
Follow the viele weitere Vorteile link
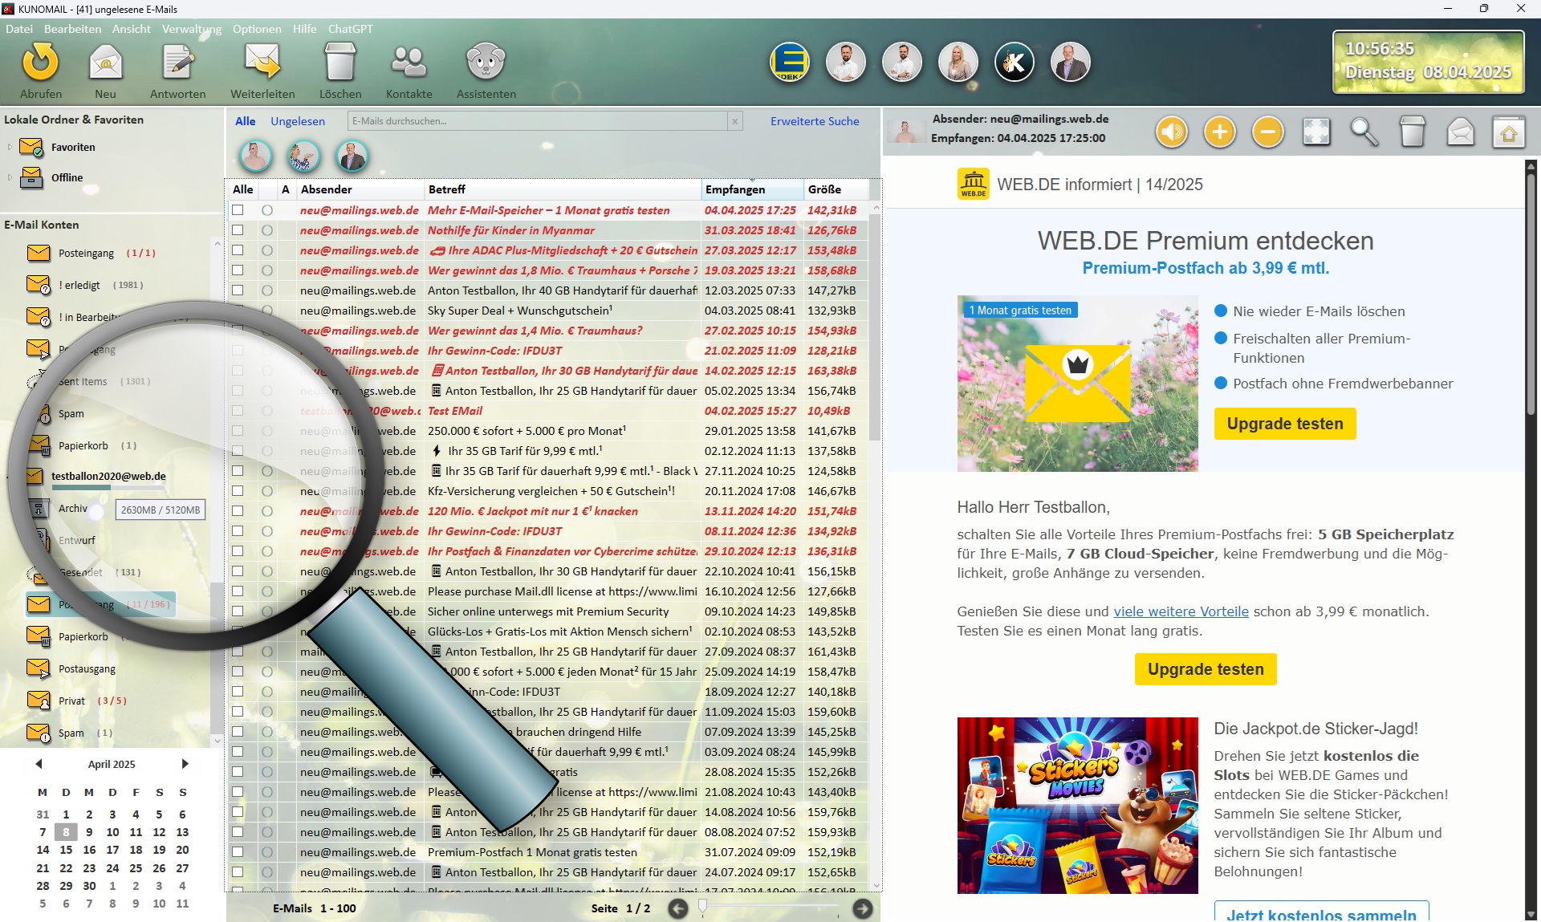pos(1181,611)
